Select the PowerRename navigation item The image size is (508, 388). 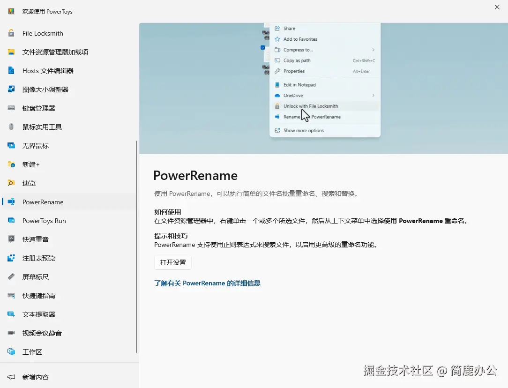pos(69,202)
